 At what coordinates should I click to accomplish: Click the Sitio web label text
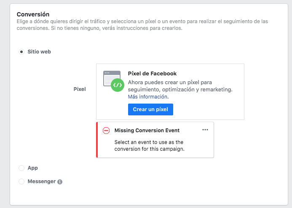click(39, 52)
